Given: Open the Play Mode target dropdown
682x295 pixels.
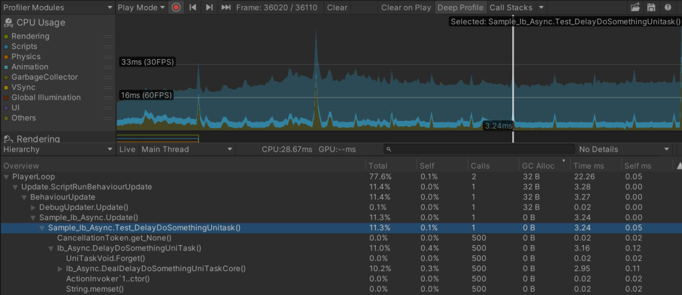Looking at the screenshot, I should (x=141, y=7).
